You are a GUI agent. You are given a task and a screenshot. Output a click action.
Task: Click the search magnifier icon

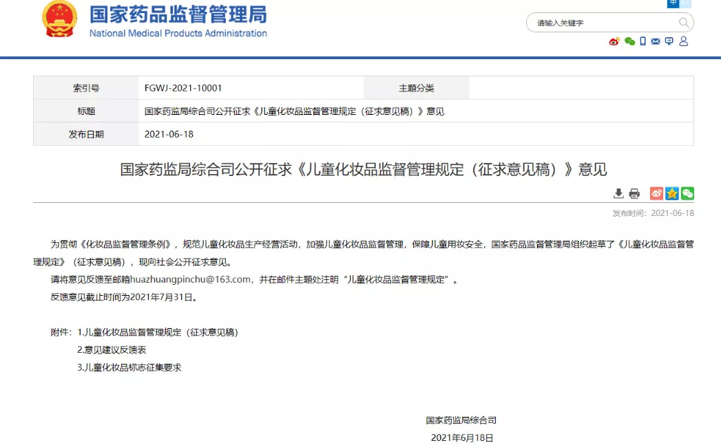(x=684, y=23)
